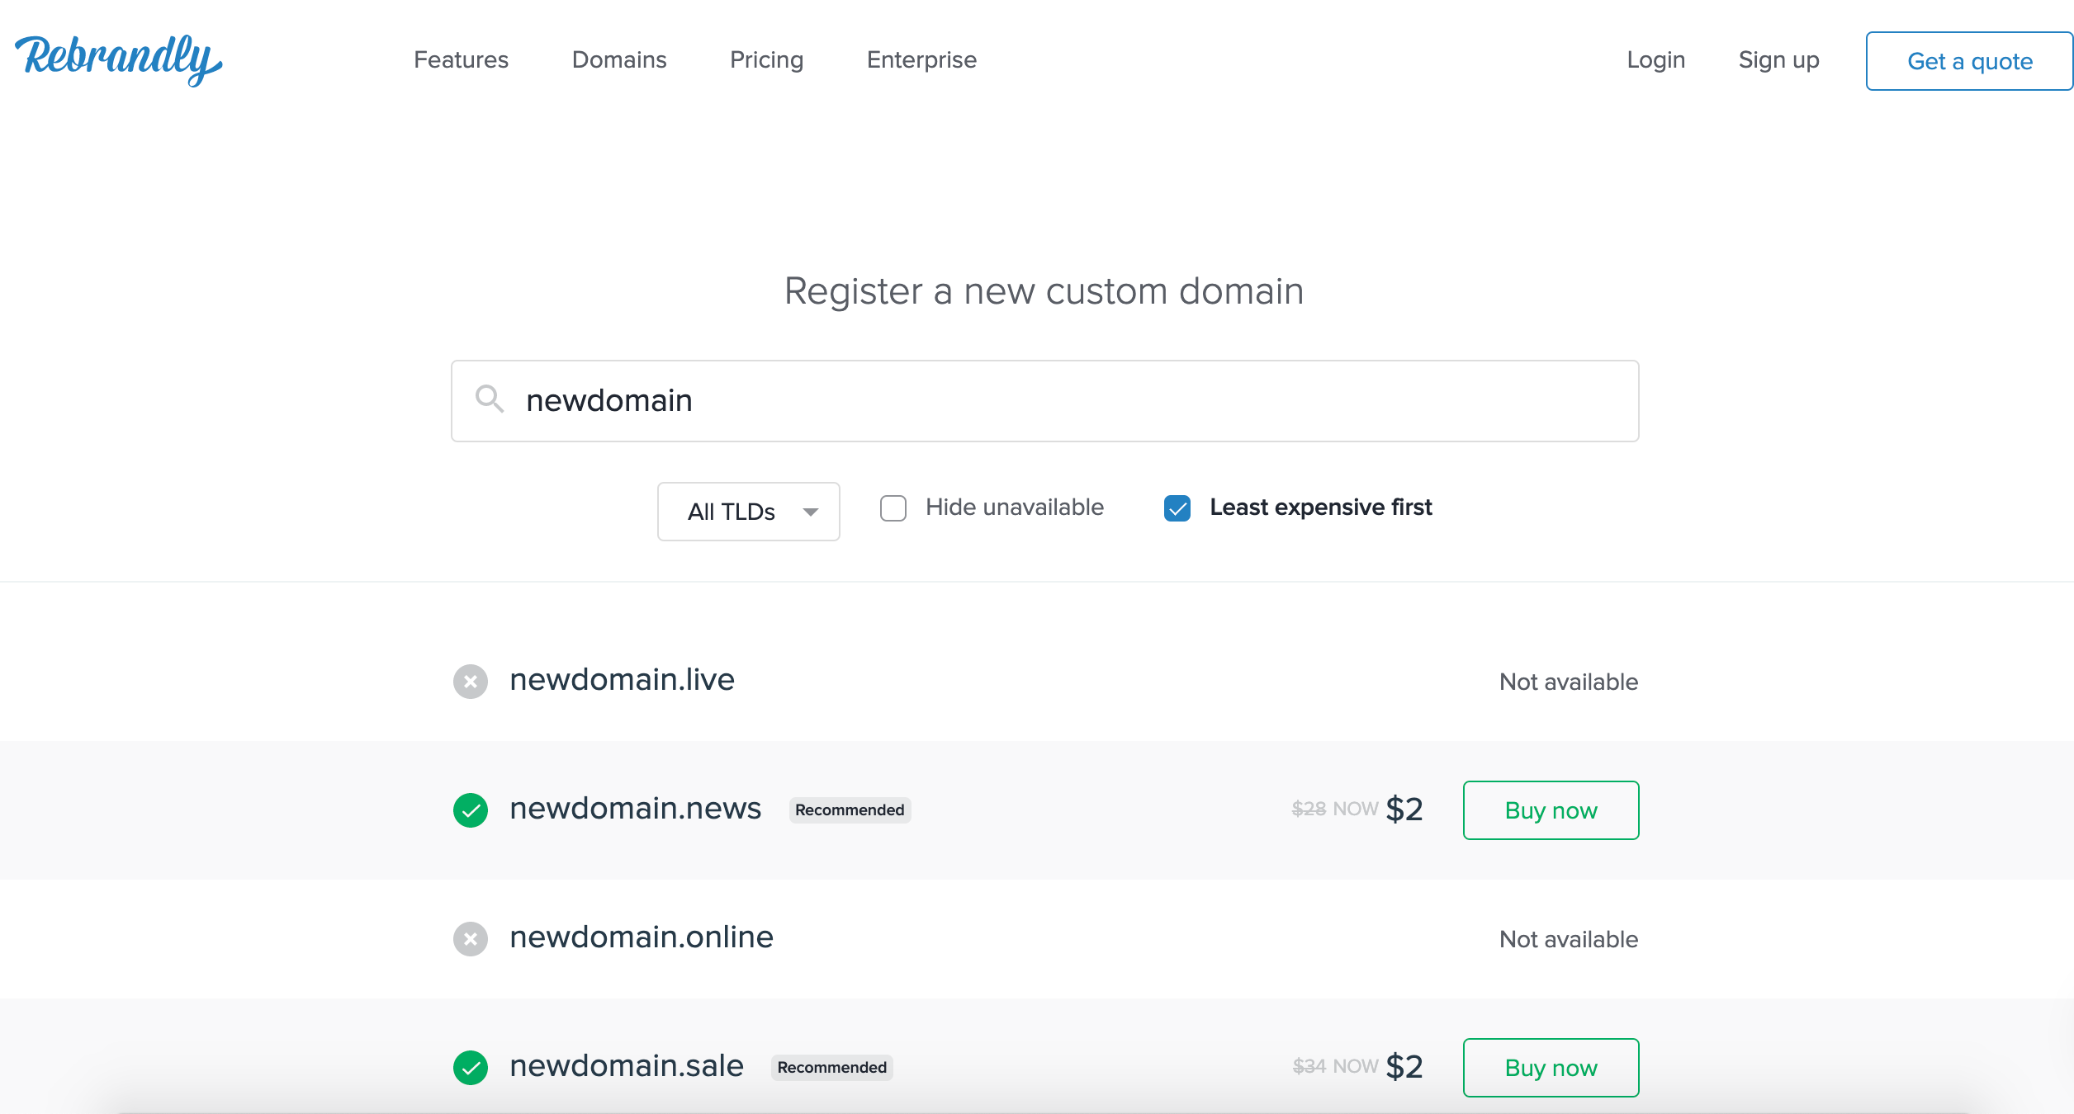2074x1114 pixels.
Task: Uncheck Least expensive first checkbox
Action: 1177,508
